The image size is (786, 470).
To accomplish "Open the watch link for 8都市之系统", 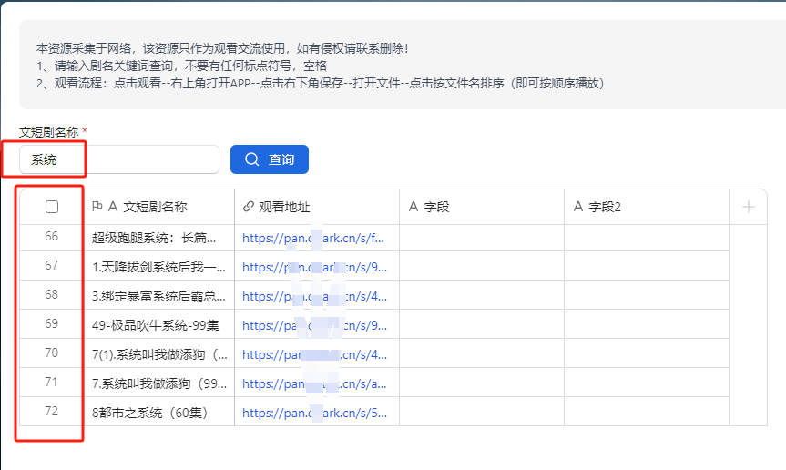I will coord(313,413).
